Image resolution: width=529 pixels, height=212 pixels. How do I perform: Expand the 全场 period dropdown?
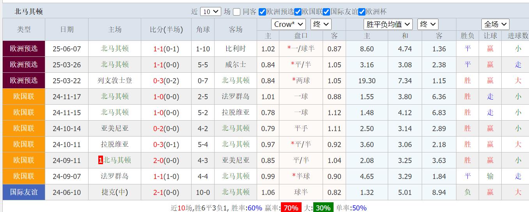(x=495, y=24)
